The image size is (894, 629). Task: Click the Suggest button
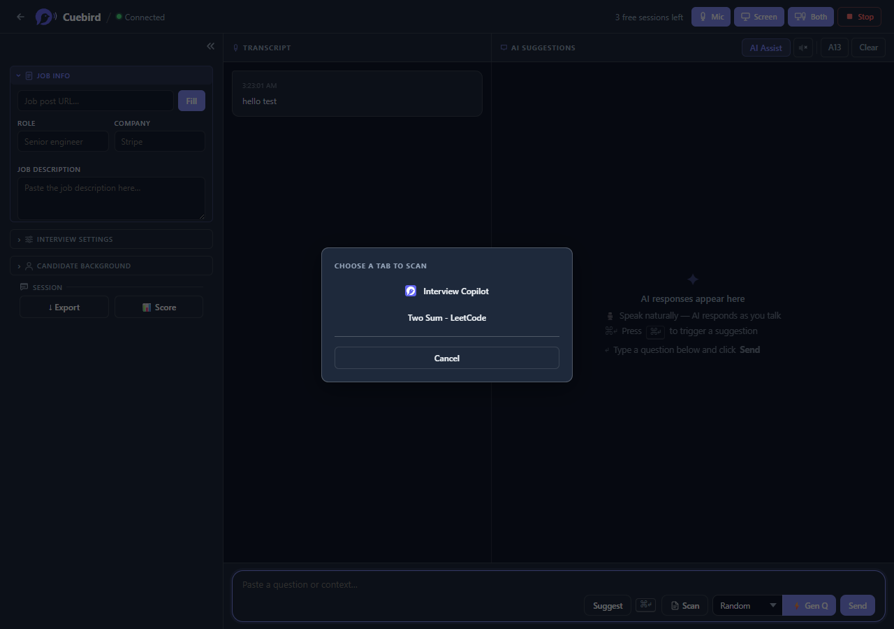click(x=608, y=605)
